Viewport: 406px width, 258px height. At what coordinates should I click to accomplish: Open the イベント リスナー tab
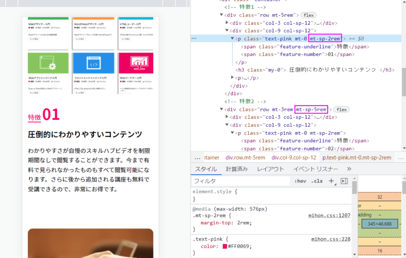point(315,169)
